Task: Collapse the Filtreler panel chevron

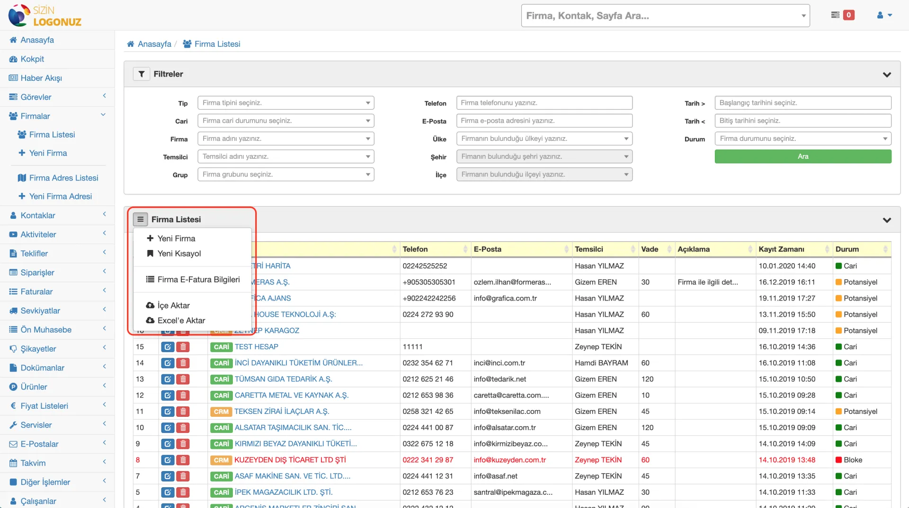Action: click(x=887, y=75)
